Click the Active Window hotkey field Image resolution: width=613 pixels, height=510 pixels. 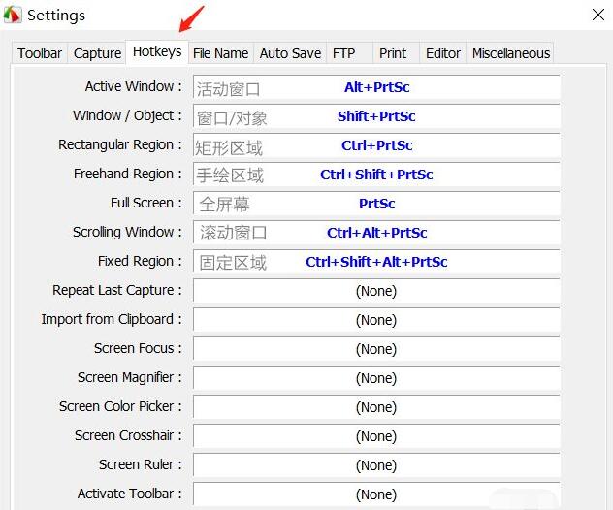coord(376,88)
